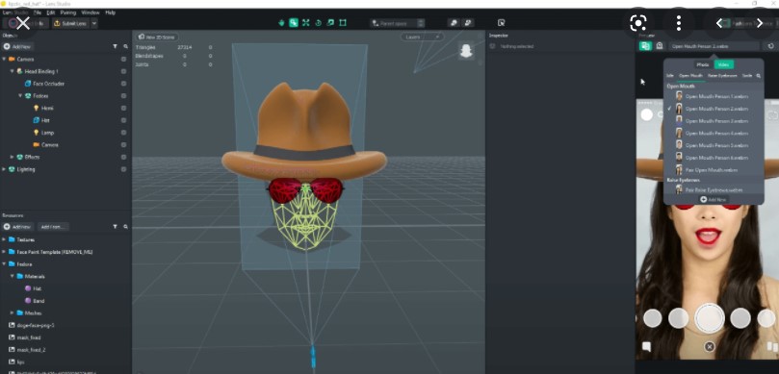Click the Submit Lens button
The height and width of the screenshot is (374, 779).
(x=70, y=23)
